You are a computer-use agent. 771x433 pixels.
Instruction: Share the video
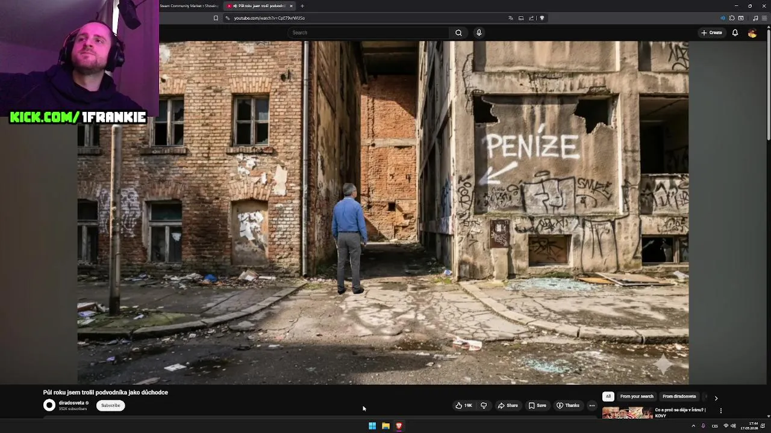tap(508, 405)
